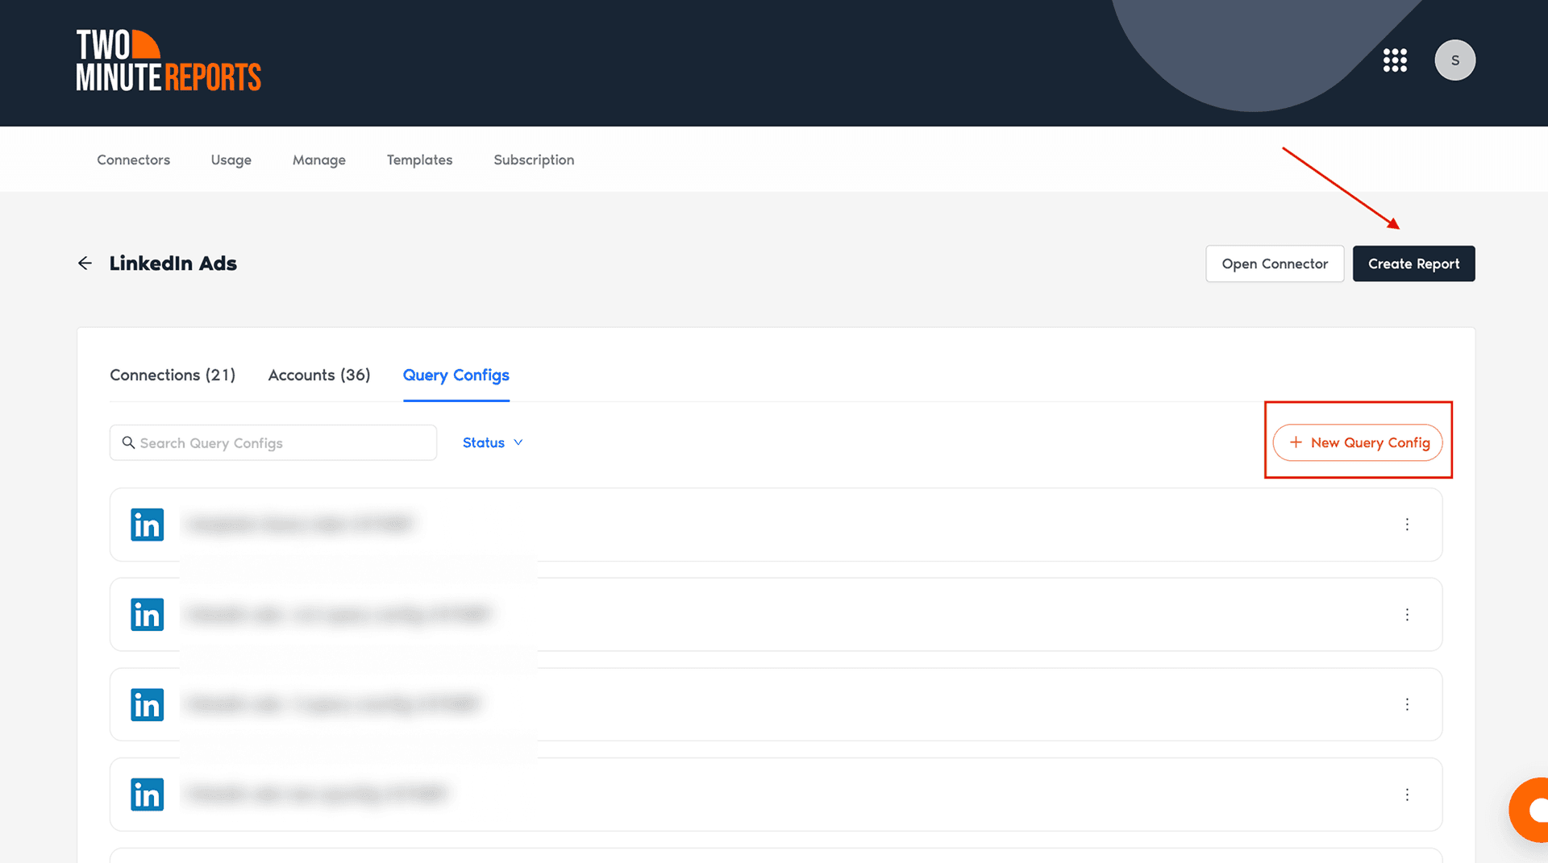The image size is (1548, 863).
Task: Open the apps grid in the top bar
Action: (1396, 60)
